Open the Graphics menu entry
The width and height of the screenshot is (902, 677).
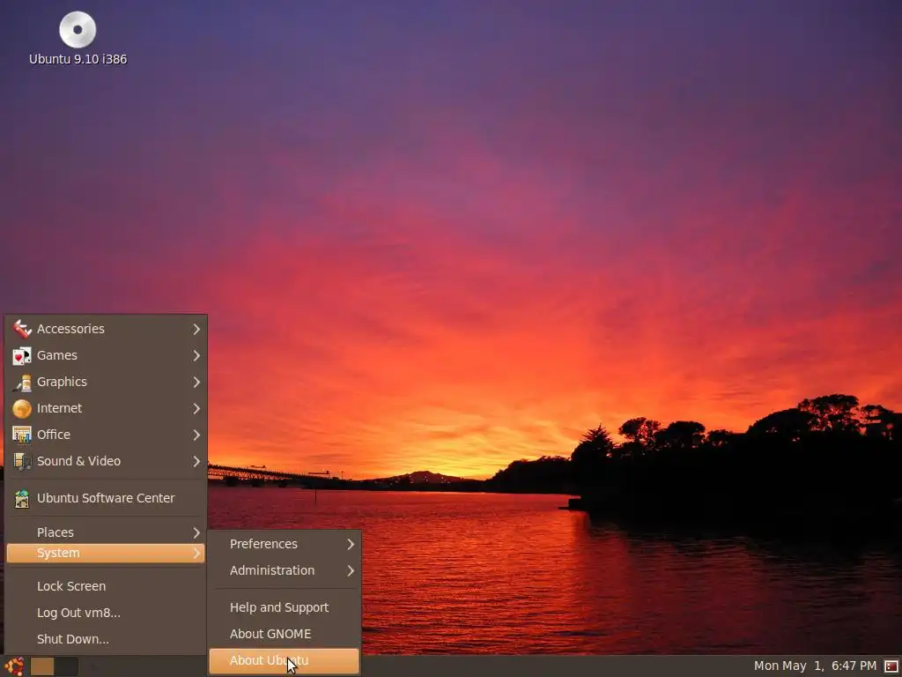(106, 382)
